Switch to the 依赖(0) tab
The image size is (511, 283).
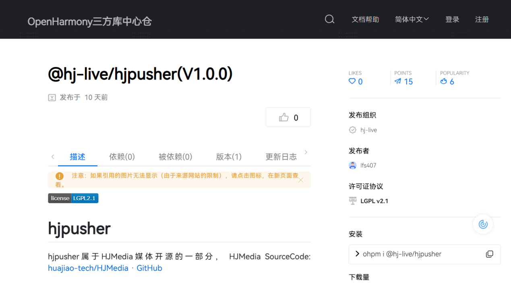122,157
